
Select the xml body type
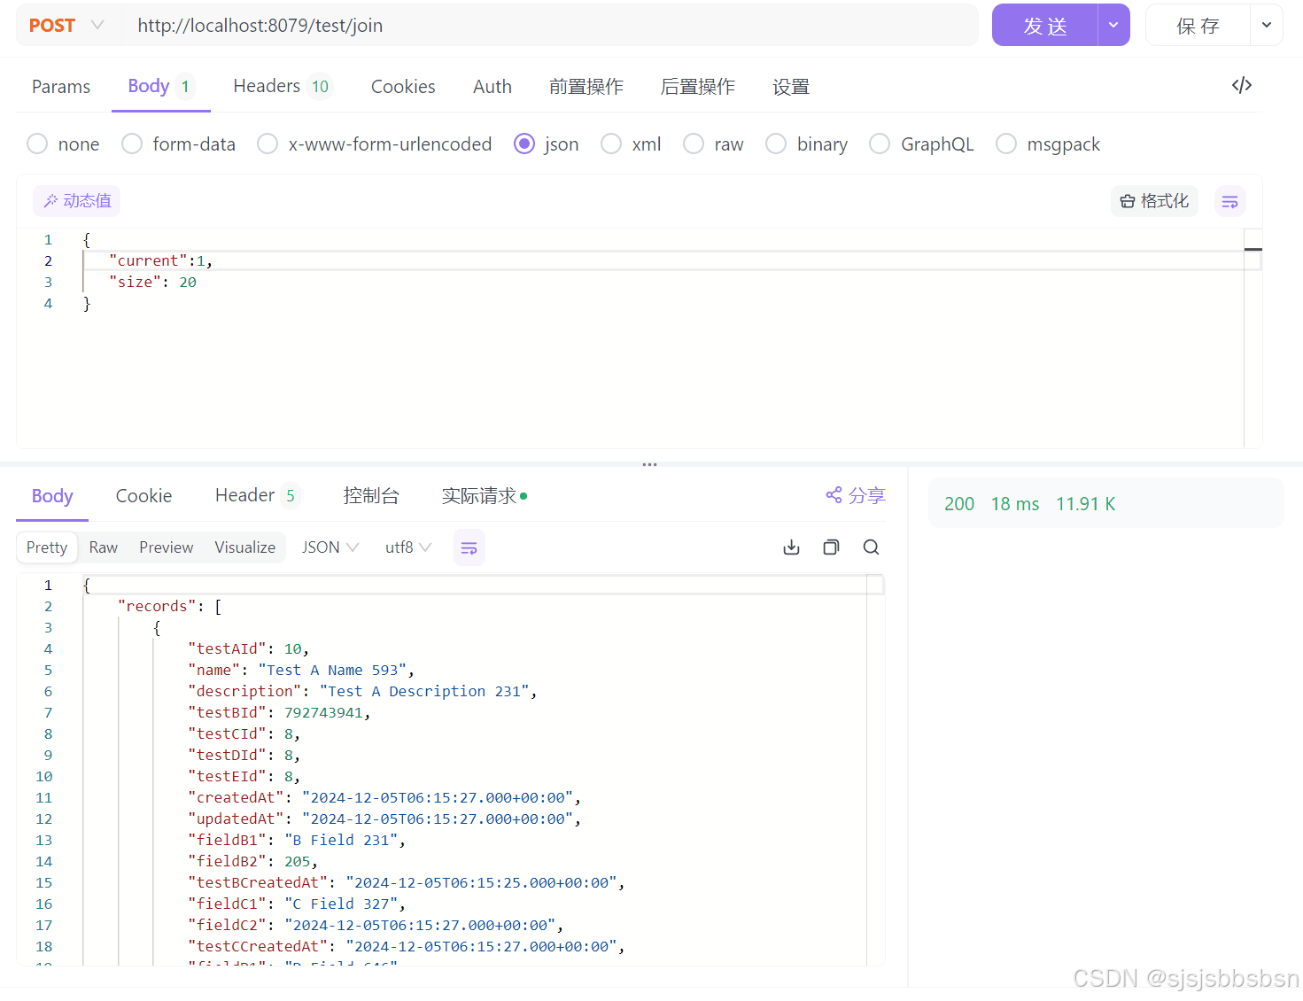pyautogui.click(x=631, y=144)
